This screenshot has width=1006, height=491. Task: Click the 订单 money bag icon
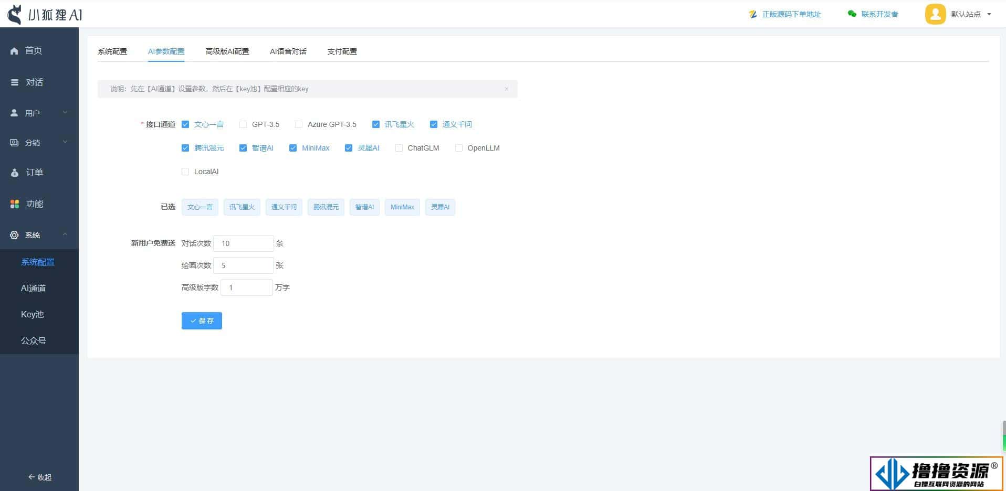pos(15,173)
